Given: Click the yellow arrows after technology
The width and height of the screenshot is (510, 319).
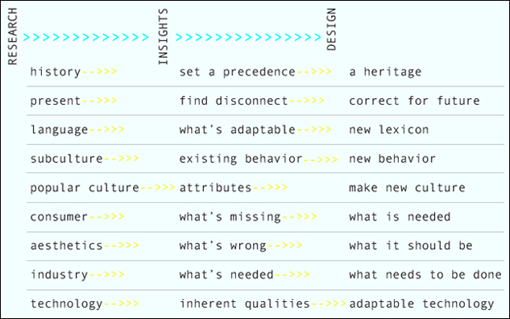Looking at the screenshot, I should (121, 304).
